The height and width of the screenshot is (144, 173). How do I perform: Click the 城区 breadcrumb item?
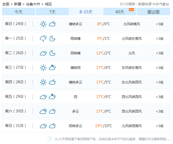click(48, 4)
